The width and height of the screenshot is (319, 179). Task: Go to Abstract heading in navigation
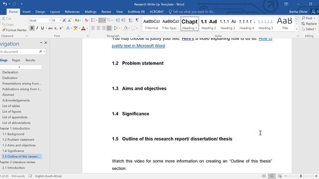(8, 94)
